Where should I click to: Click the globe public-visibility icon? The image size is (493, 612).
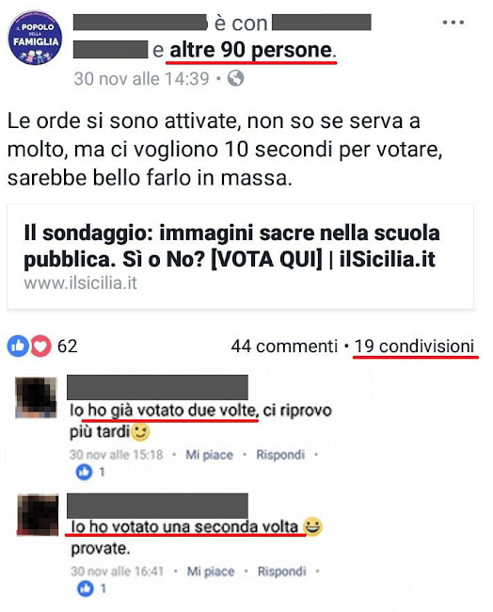pos(235,78)
